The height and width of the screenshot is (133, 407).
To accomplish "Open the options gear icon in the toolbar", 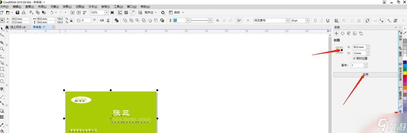I will (163, 12).
